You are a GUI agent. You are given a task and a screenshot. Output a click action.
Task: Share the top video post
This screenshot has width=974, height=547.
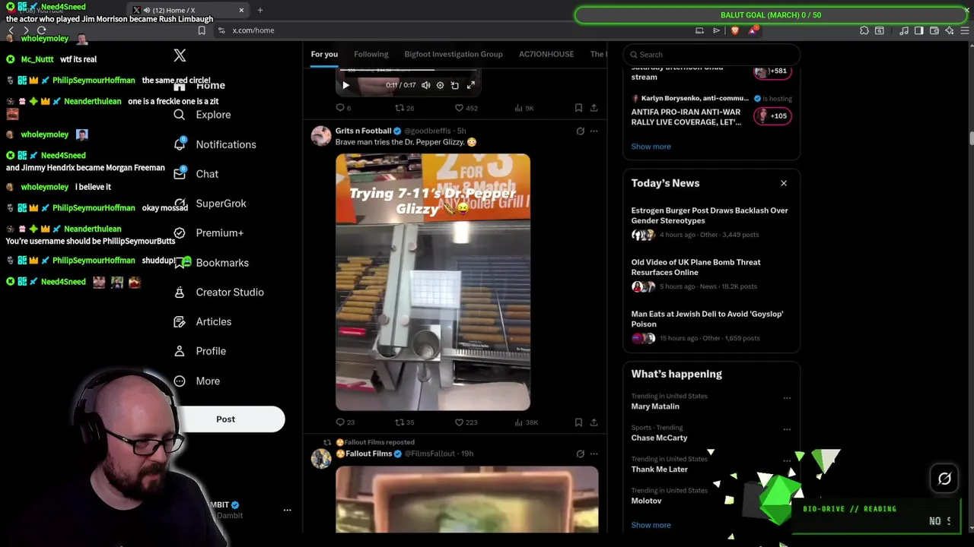[x=594, y=108]
